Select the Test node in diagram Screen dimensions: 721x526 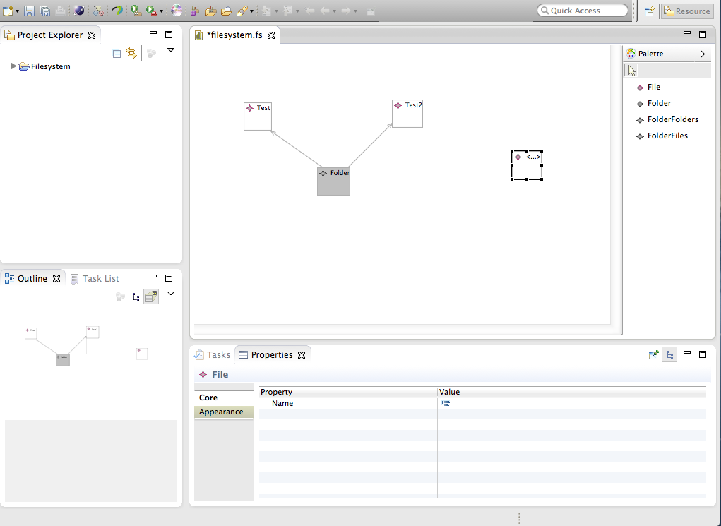(x=258, y=116)
